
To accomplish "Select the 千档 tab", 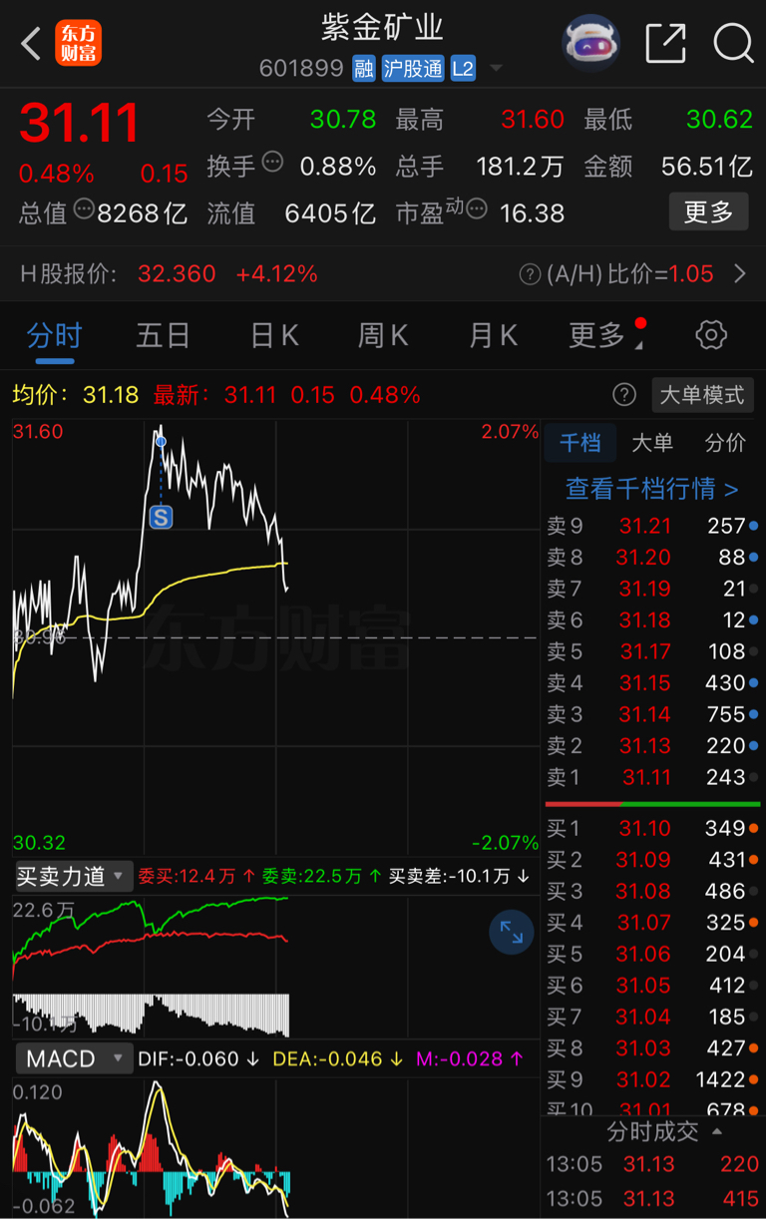I will point(579,443).
